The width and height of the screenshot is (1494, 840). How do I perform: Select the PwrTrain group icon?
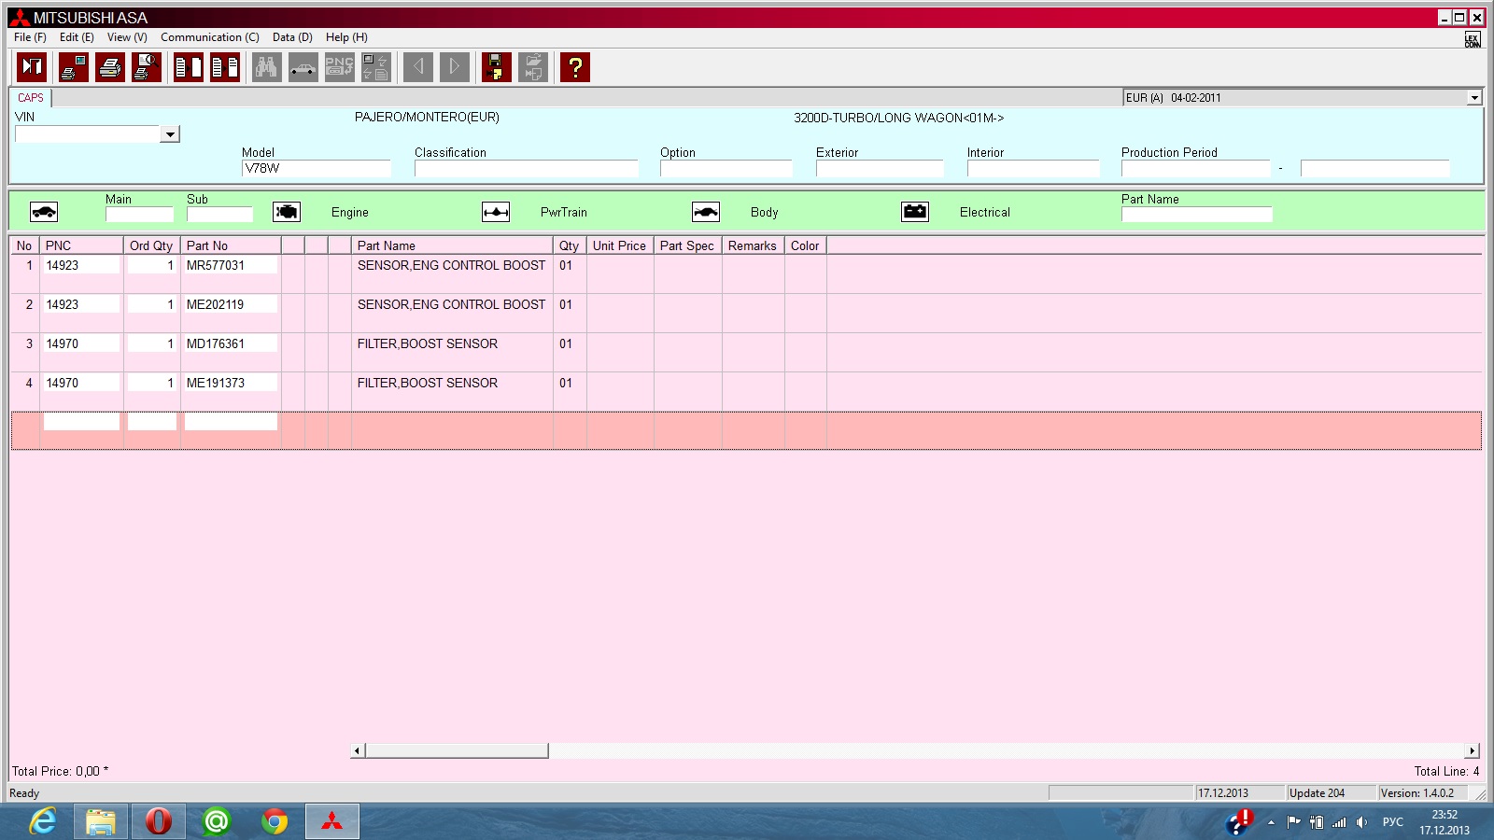point(496,212)
